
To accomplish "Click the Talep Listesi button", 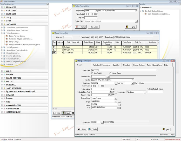I will (94, 27).
